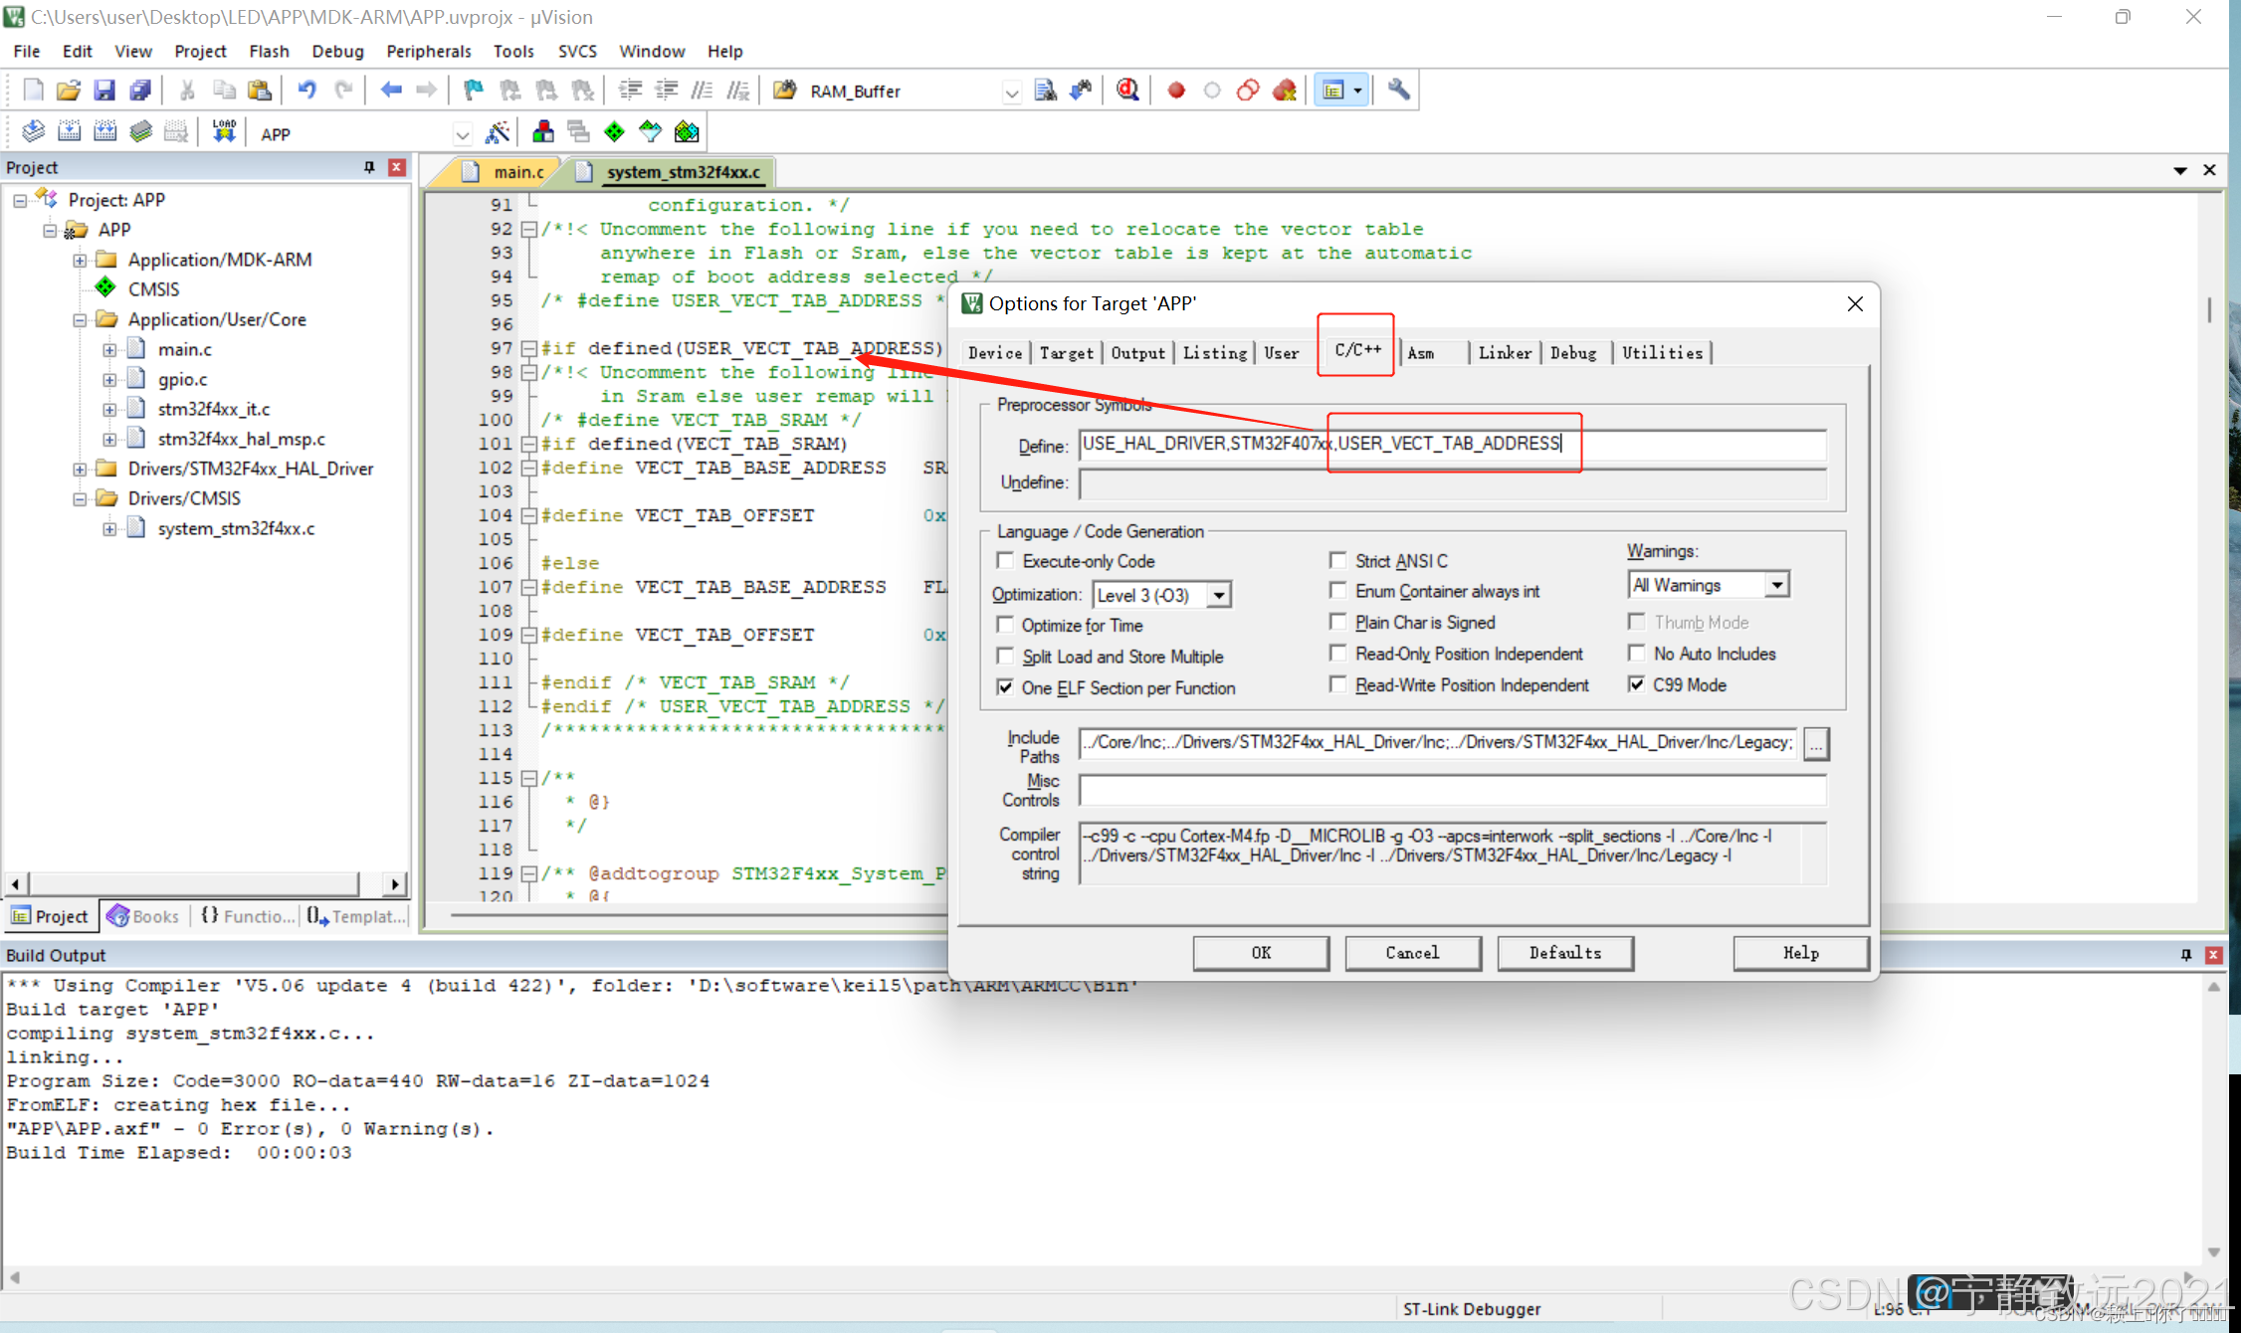The image size is (2241, 1333).
Task: Open the Flash menu
Action: pyautogui.click(x=269, y=51)
